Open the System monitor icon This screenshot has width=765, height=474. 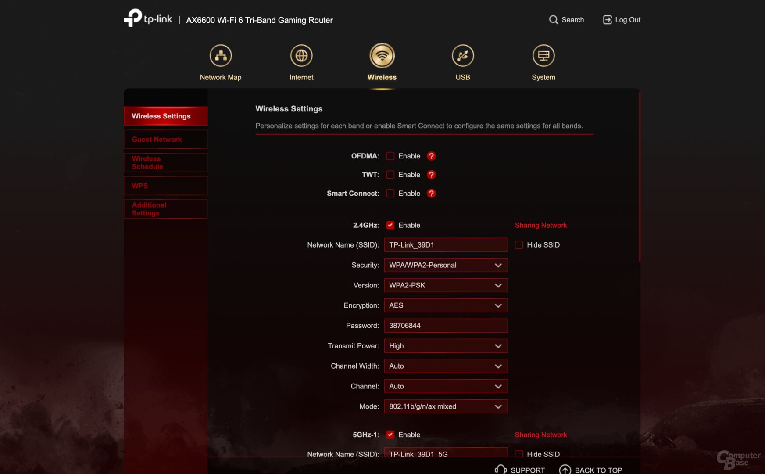coord(543,56)
